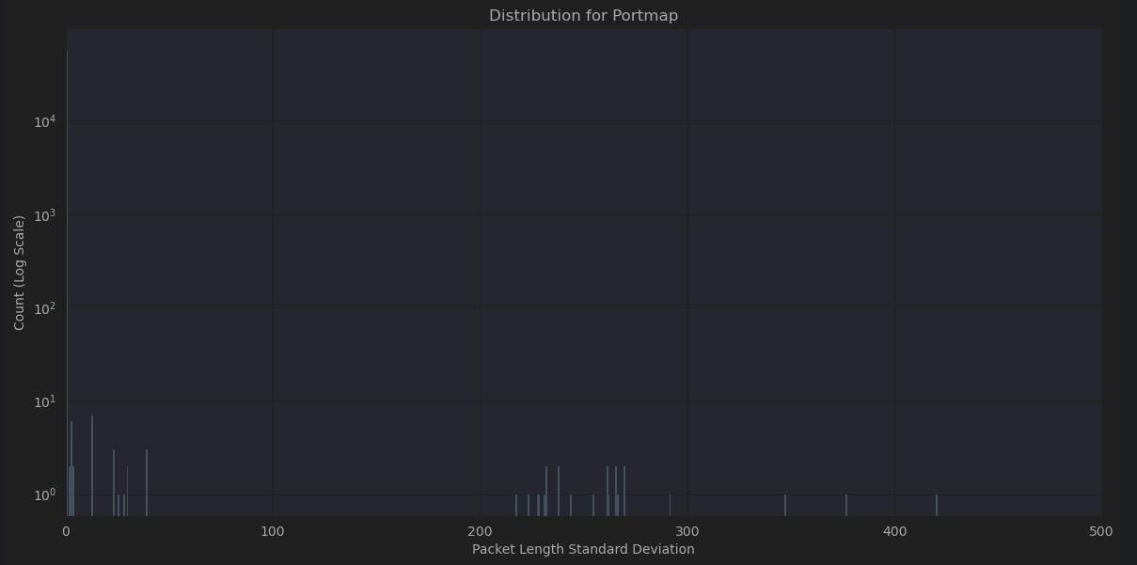This screenshot has width=1137, height=565.
Task: Click the y-axis tick label 10^0
Action: 45,494
